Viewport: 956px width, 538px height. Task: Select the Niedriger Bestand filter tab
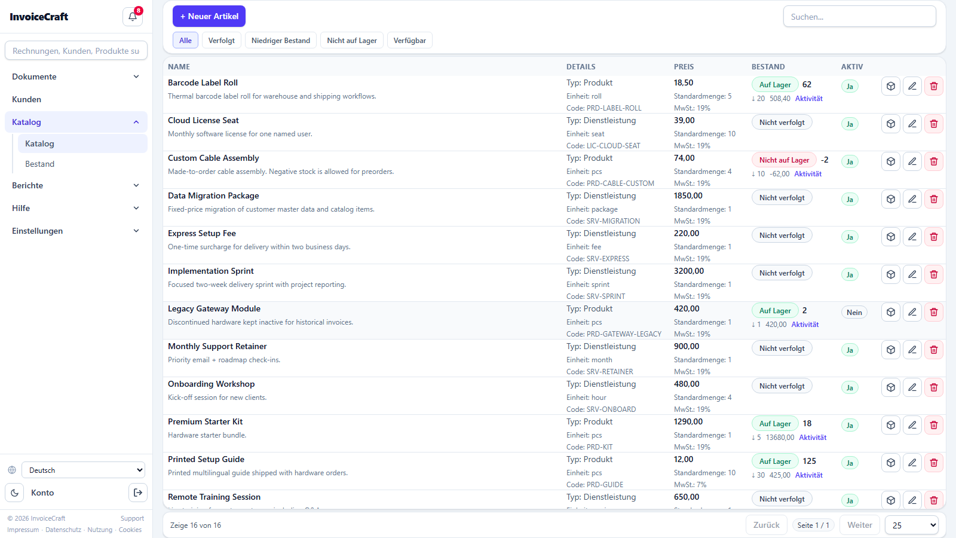[281, 41]
